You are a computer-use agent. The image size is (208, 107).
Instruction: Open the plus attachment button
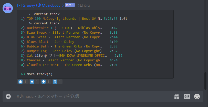pos(8,96)
